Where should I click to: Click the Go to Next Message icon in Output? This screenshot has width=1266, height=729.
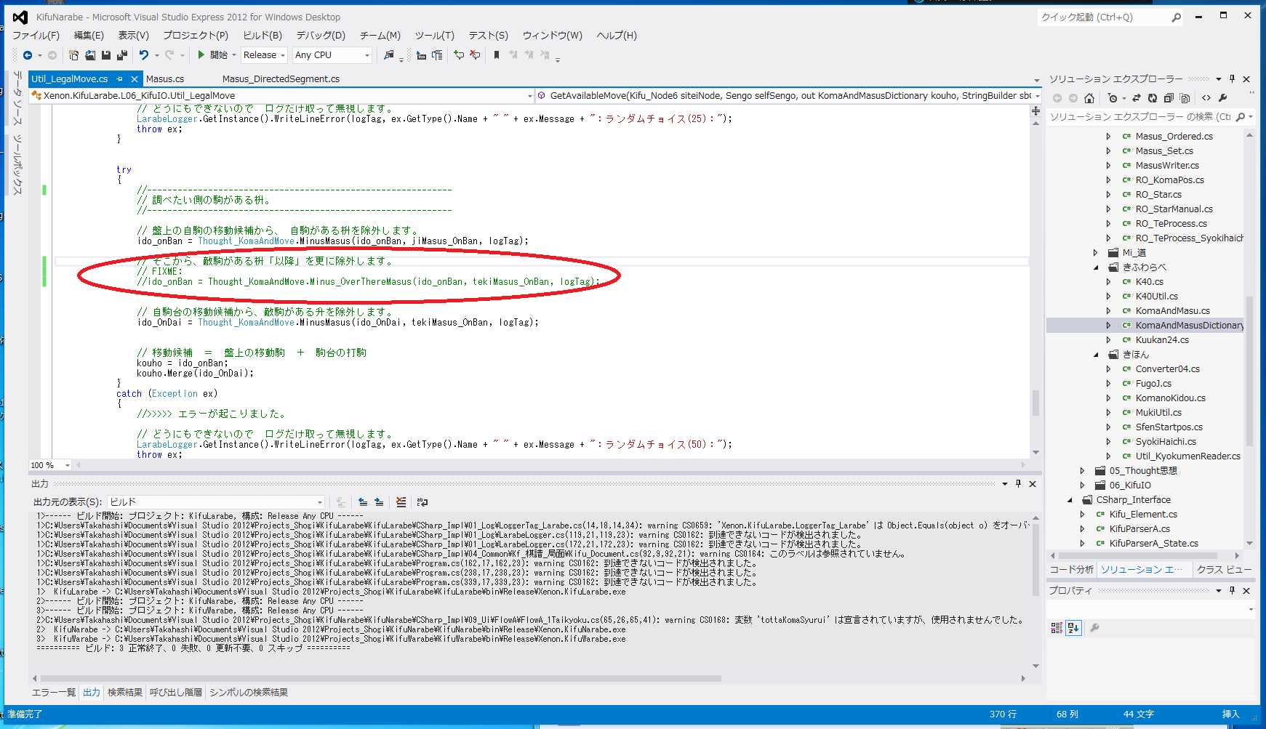pos(379,502)
